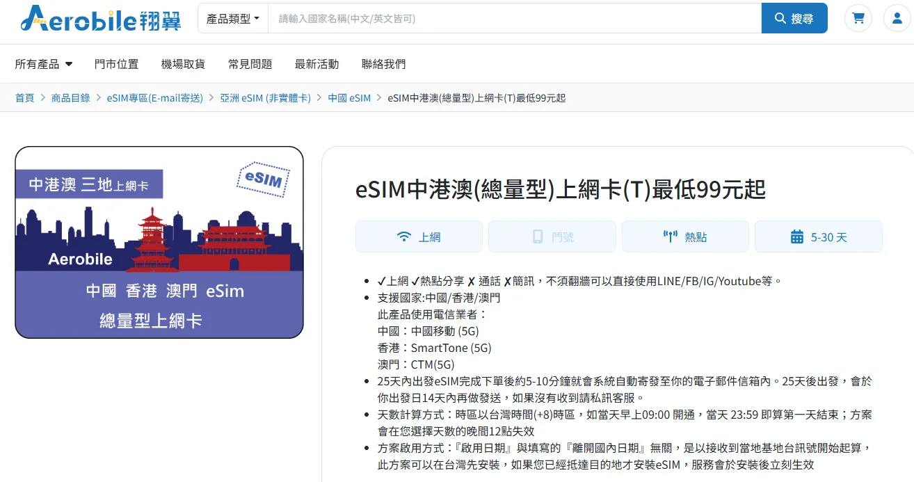Open the shopping cart icon
Viewport: 914px width, 482px height.
point(858,18)
